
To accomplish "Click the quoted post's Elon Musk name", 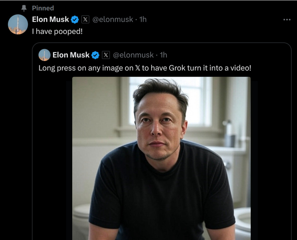I will 71,55.
